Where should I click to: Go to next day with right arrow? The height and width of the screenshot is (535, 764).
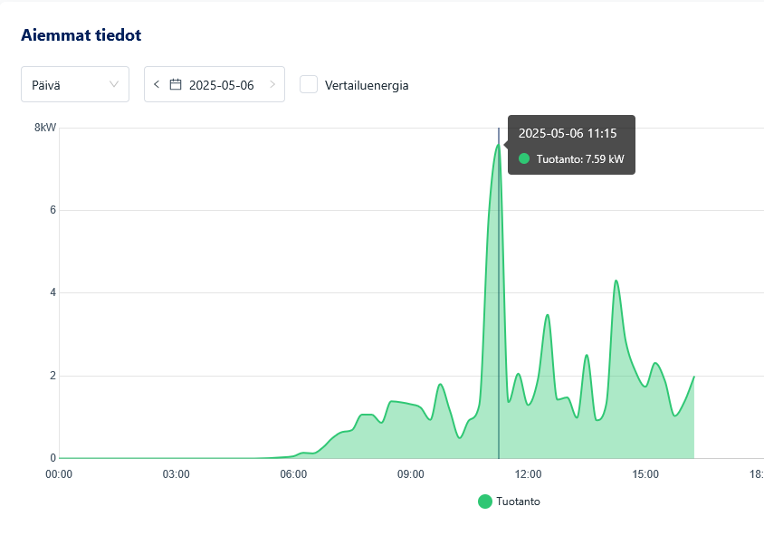(x=272, y=84)
